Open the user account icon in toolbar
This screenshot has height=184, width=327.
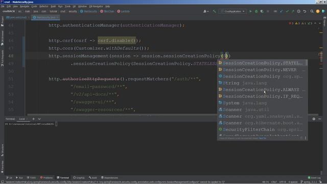pos(205,11)
